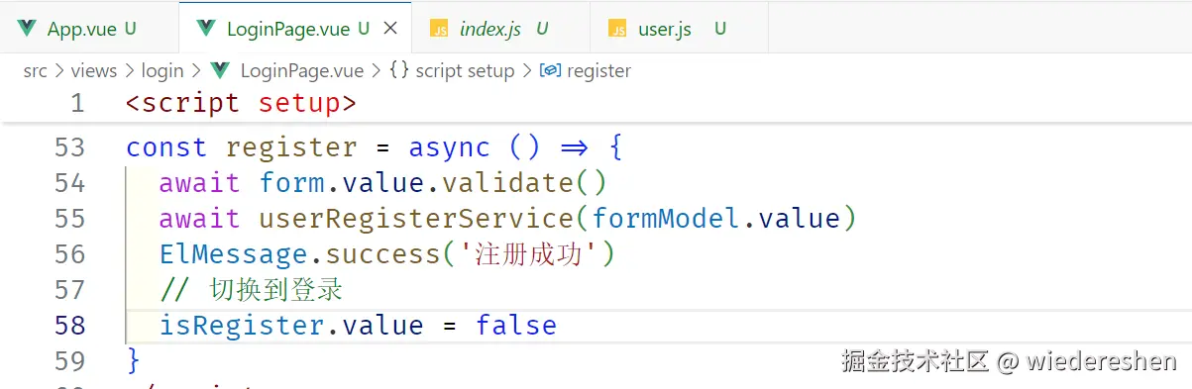Click the 'false' literal on line 58
The width and height of the screenshot is (1192, 389).
[516, 326]
